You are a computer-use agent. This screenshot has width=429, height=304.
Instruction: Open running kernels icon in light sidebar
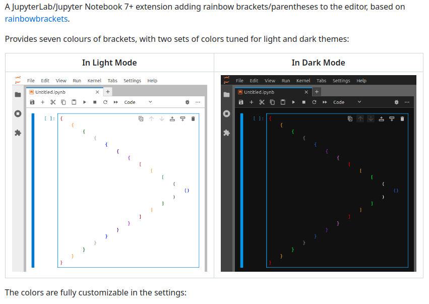[x=18, y=113]
